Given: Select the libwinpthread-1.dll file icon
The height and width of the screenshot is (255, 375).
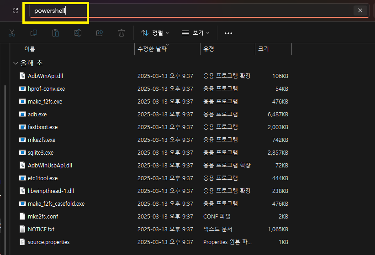Looking at the screenshot, I should tap(22, 191).
